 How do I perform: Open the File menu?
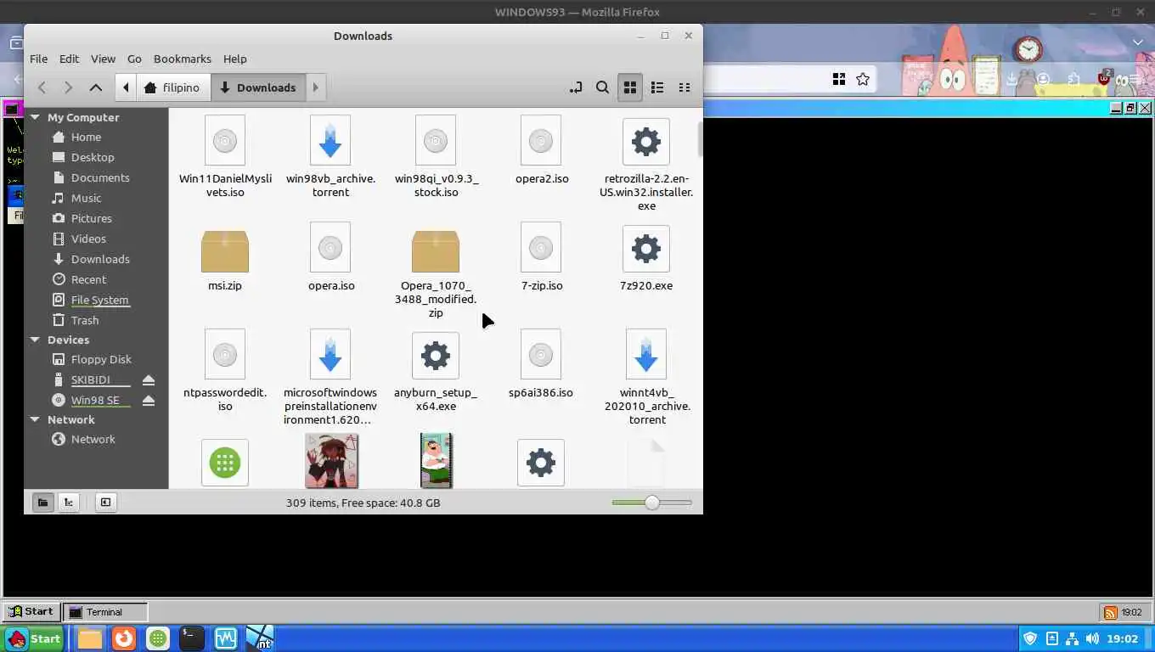tap(39, 59)
